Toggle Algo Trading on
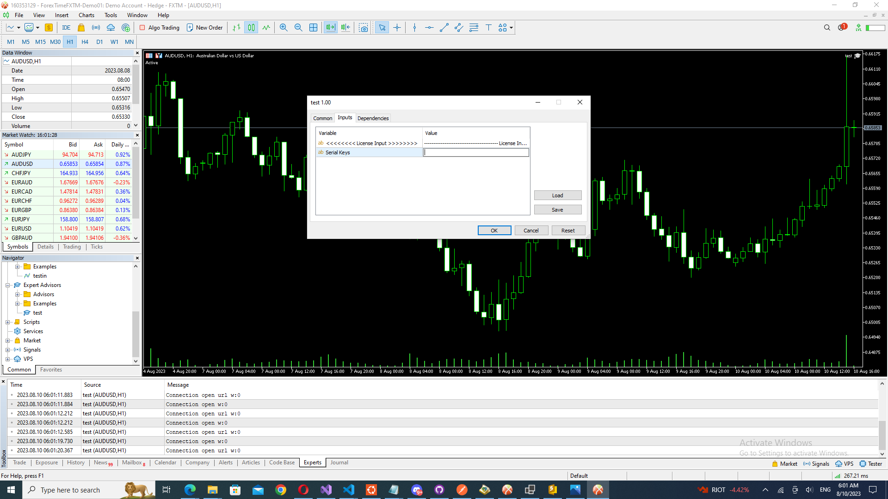 click(160, 28)
